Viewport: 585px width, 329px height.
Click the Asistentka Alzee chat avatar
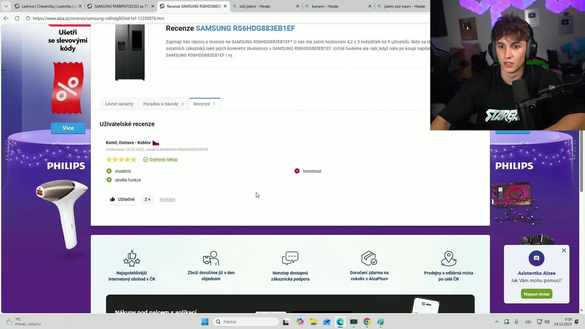537,258
